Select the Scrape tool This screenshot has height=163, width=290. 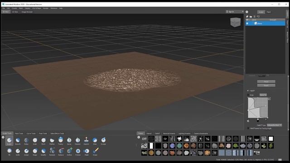pyautogui.click(x=103, y=141)
